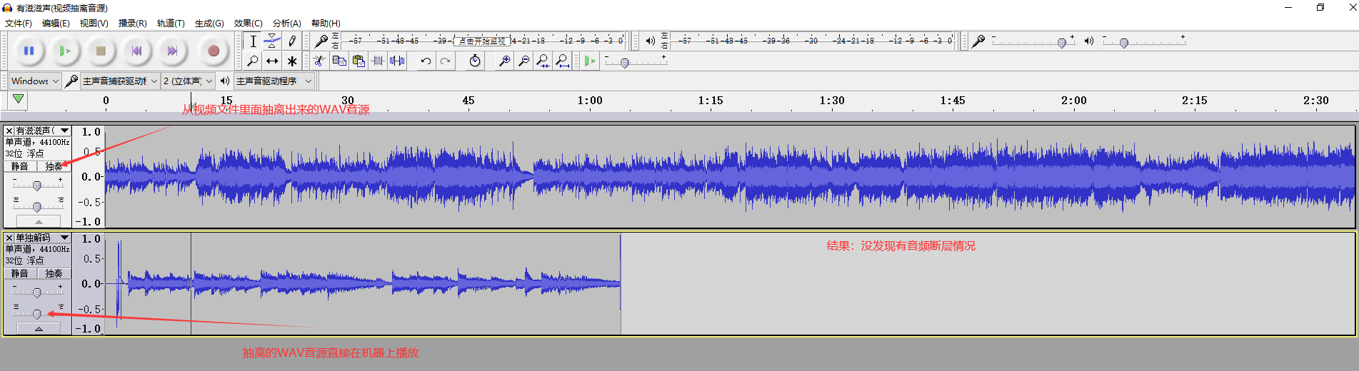The height and width of the screenshot is (371, 1359).
Task: Select the Multi-tool (asterisk) mode
Action: pos(291,61)
